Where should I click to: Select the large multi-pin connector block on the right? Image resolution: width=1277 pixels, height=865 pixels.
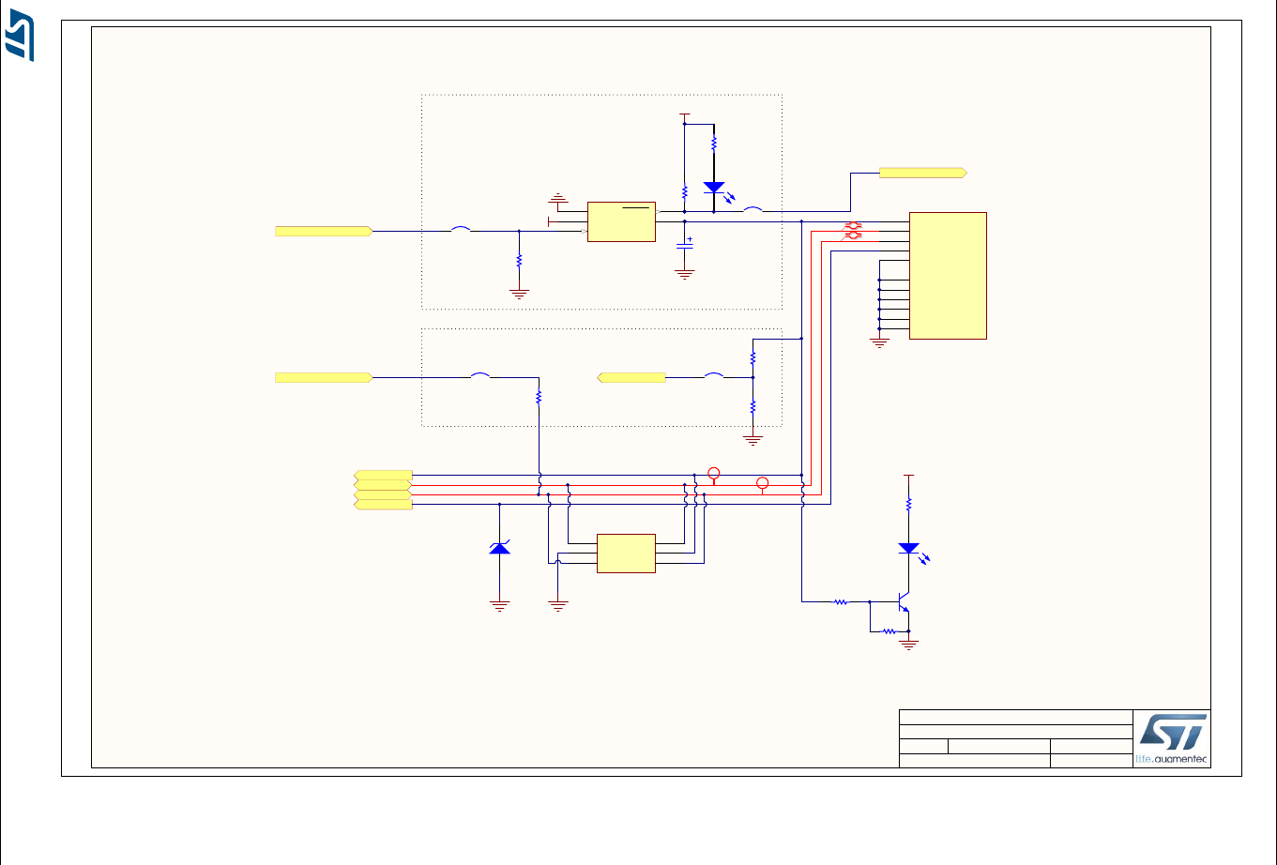coord(948,275)
